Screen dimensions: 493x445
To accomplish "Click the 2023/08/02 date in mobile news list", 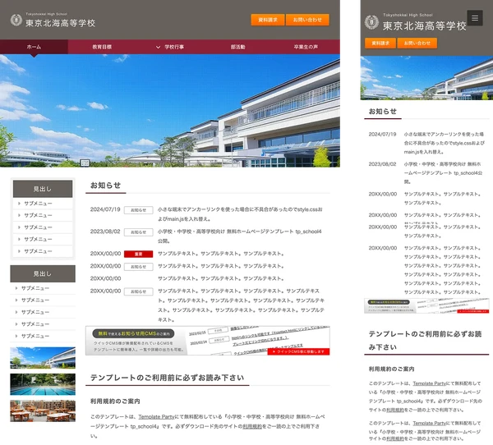I will click(382, 164).
